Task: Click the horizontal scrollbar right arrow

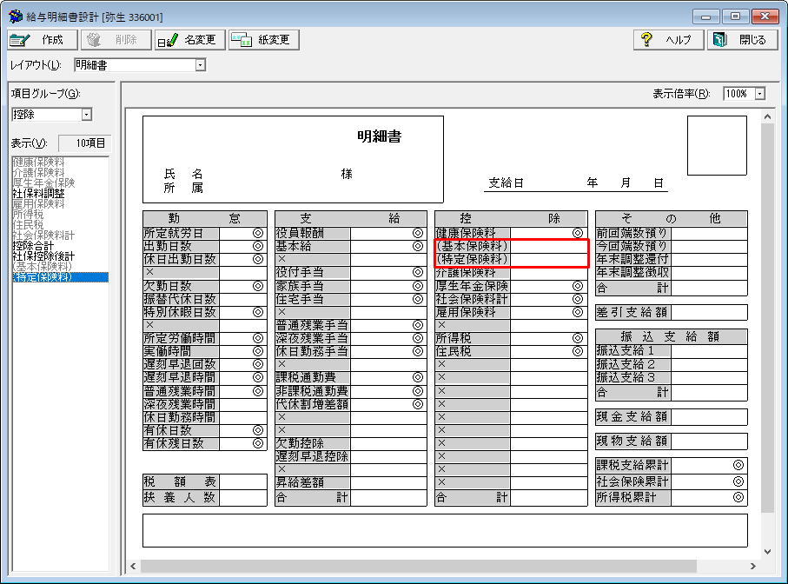Action: click(x=752, y=566)
